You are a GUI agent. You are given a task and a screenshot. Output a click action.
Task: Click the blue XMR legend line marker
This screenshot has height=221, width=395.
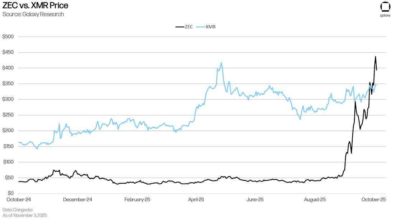click(200, 27)
